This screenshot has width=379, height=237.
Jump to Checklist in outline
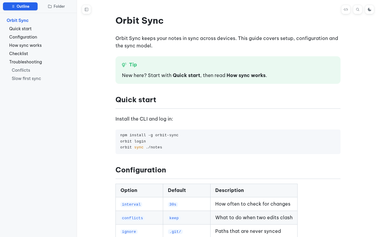pos(19,54)
